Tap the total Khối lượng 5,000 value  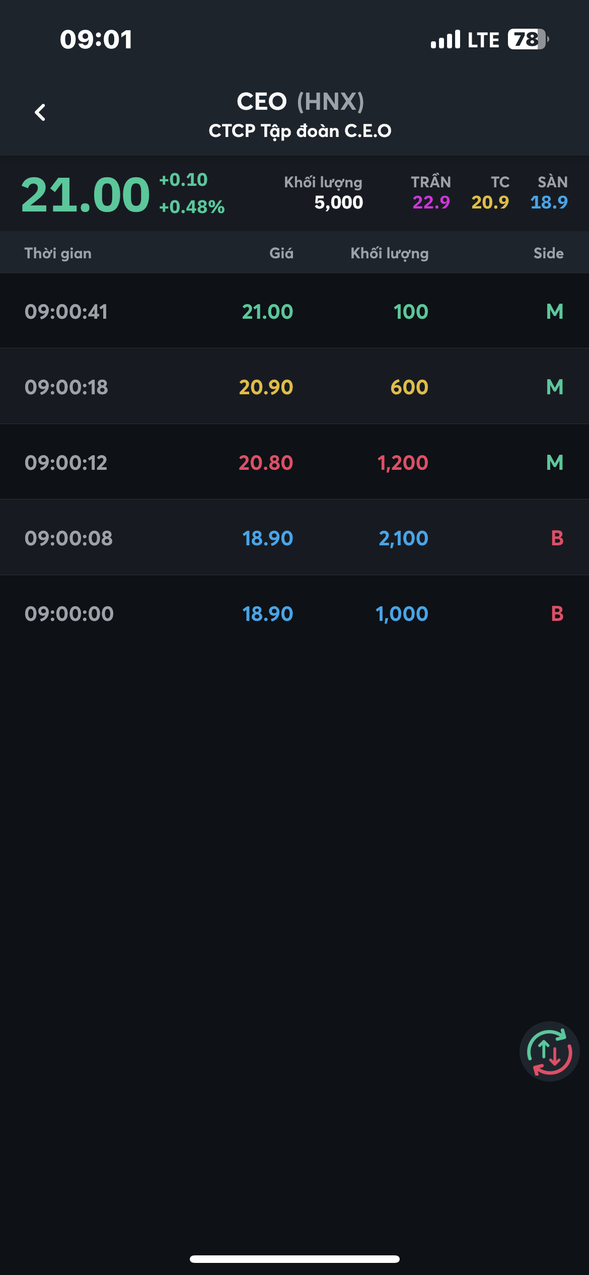(x=338, y=202)
